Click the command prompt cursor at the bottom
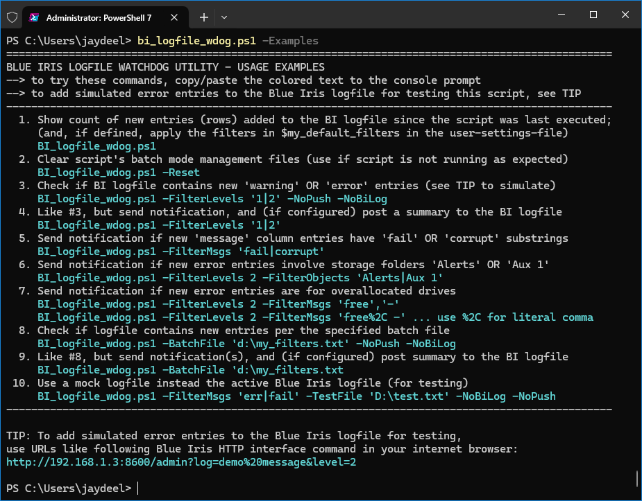 [138, 489]
